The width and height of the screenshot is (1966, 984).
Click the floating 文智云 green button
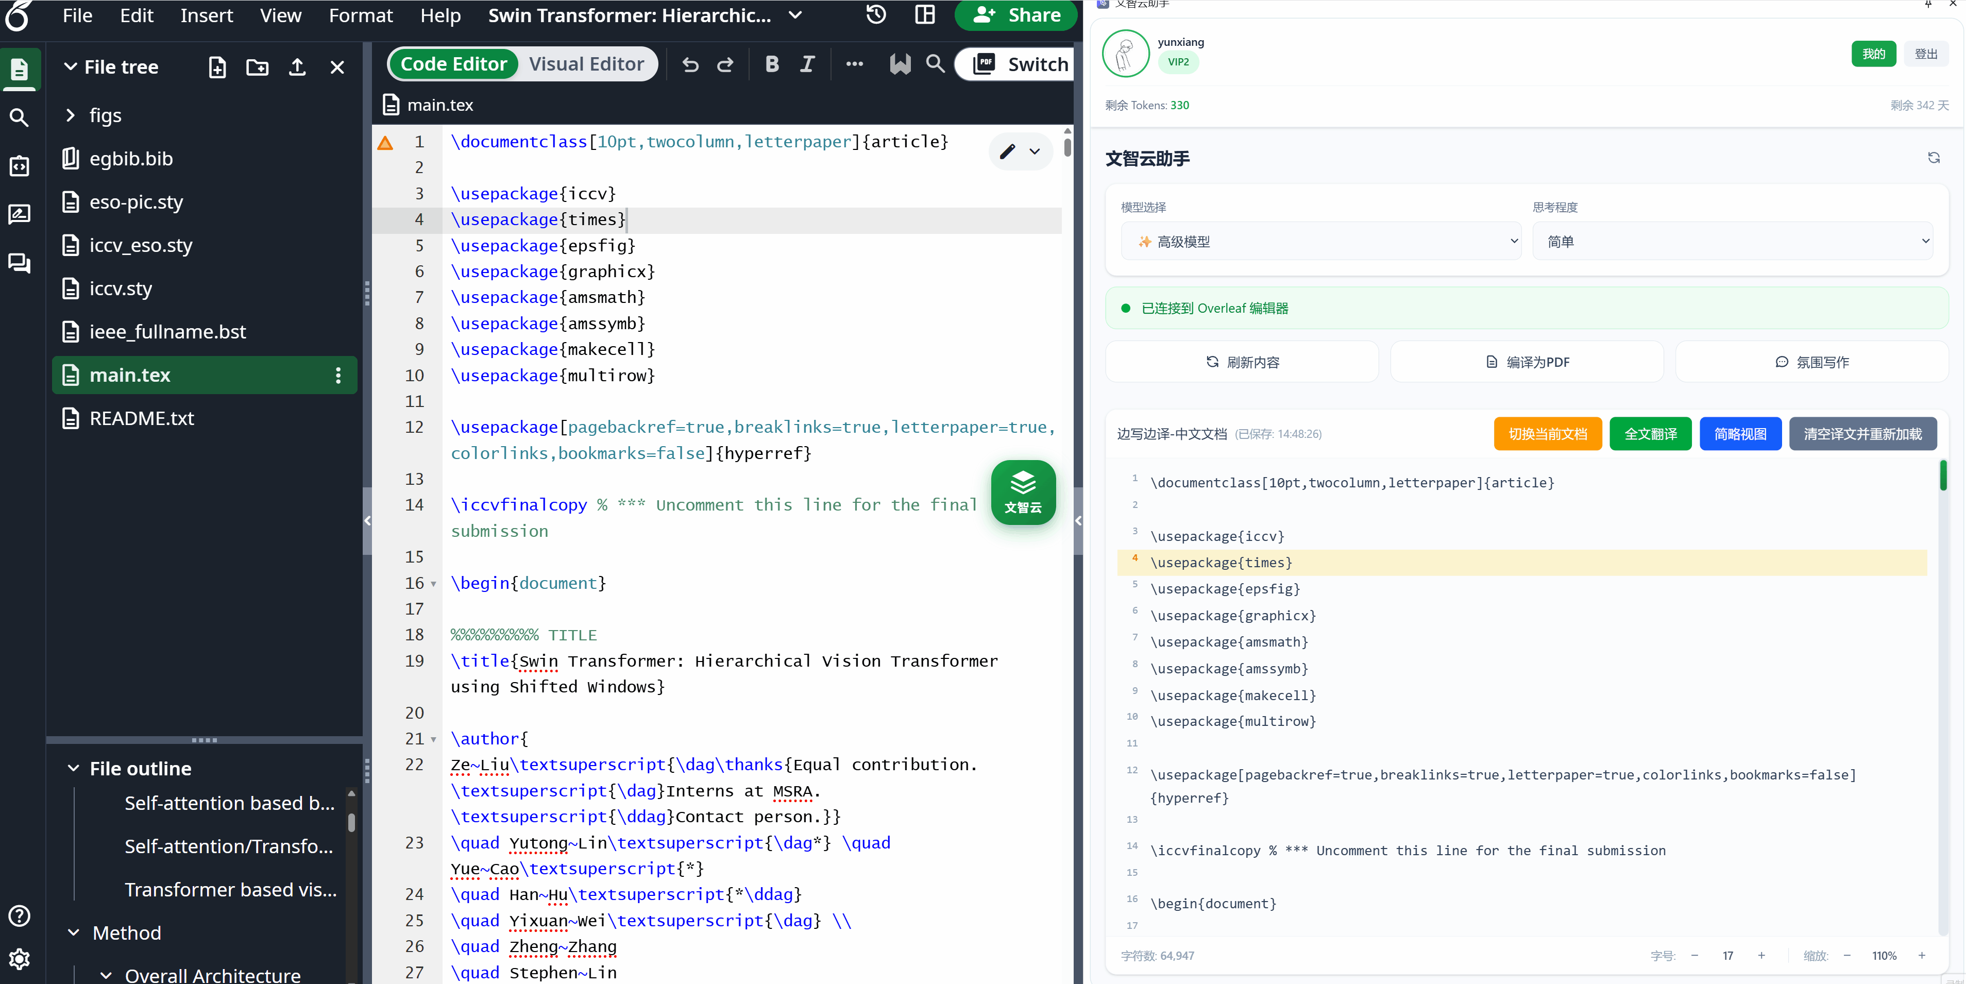click(1023, 493)
